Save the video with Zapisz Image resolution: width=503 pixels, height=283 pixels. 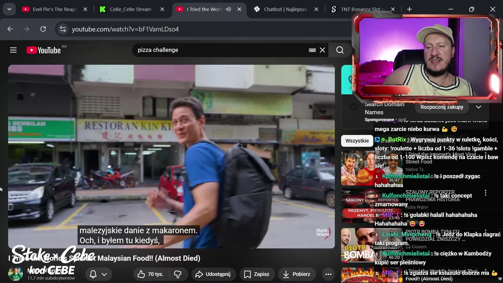[257, 274]
